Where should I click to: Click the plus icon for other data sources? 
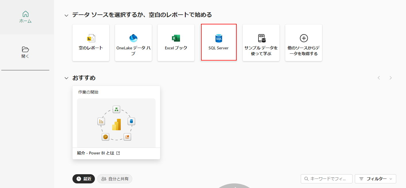303,38
